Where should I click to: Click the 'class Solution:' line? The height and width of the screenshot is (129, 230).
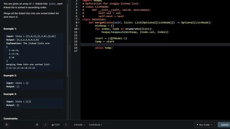coord(94,19)
